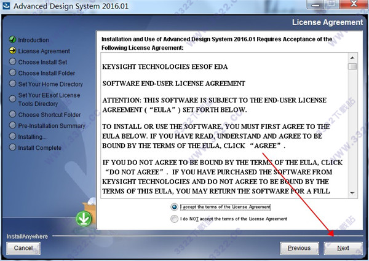This screenshot has width=369, height=261.
Task: Click the green download arrow icon
Action: [x=84, y=219]
